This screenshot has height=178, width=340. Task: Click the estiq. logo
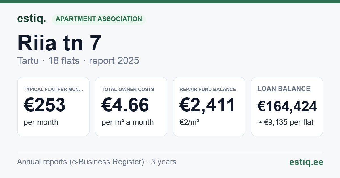(x=31, y=19)
